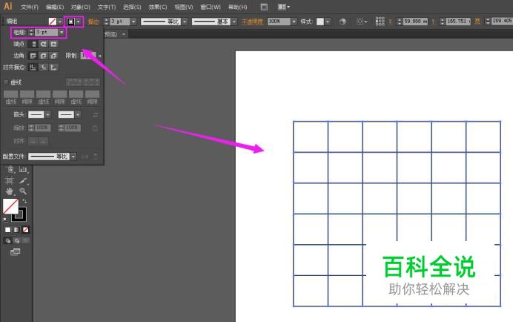This screenshot has height=322, width=513.
Task: Select the Artboard tool
Action: [x=10, y=180]
